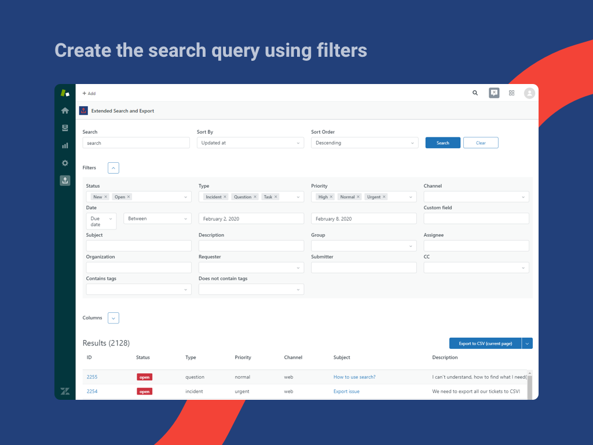Open the Columns dropdown chevron

point(113,318)
